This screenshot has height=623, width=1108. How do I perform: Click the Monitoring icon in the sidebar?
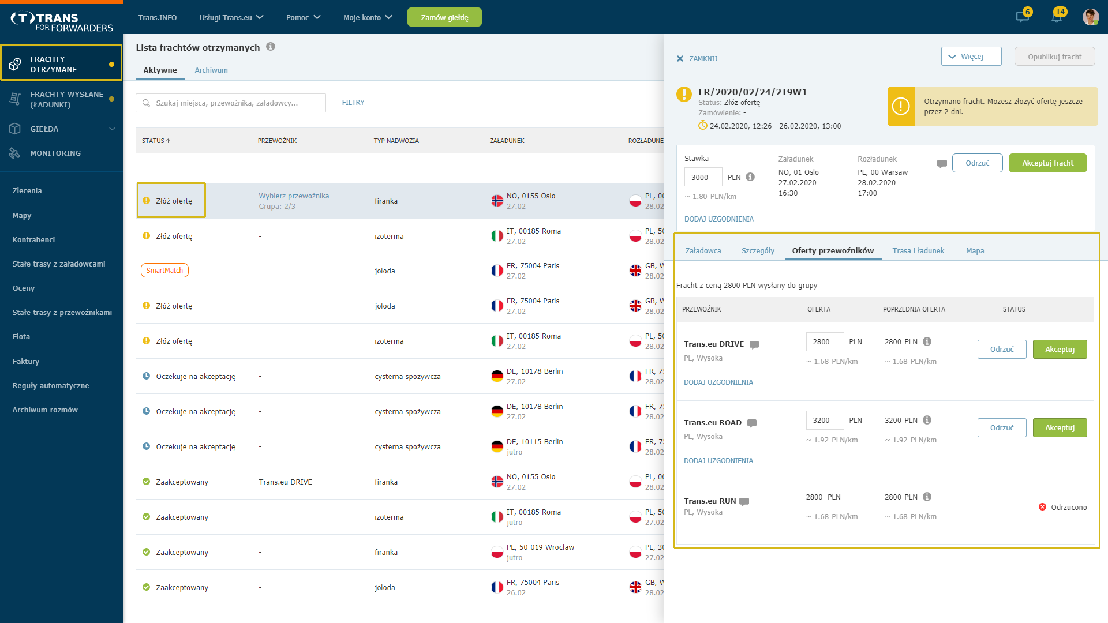pyautogui.click(x=15, y=153)
